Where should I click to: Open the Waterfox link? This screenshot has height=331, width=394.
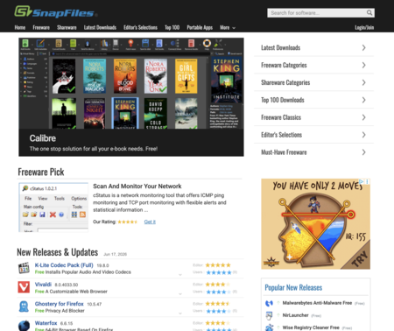(x=46, y=323)
